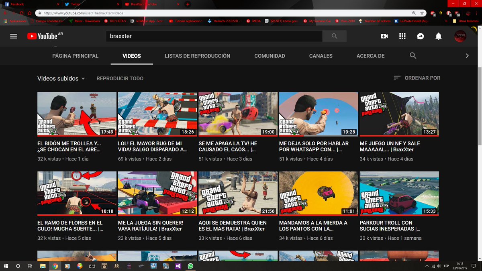Select the VIDEOS tab

[x=132, y=56]
